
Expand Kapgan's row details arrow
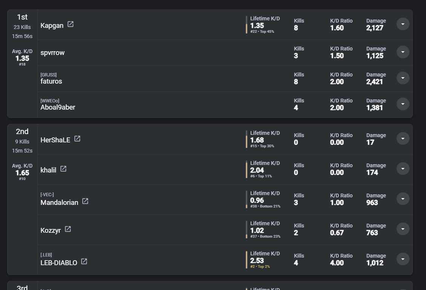coord(403,24)
